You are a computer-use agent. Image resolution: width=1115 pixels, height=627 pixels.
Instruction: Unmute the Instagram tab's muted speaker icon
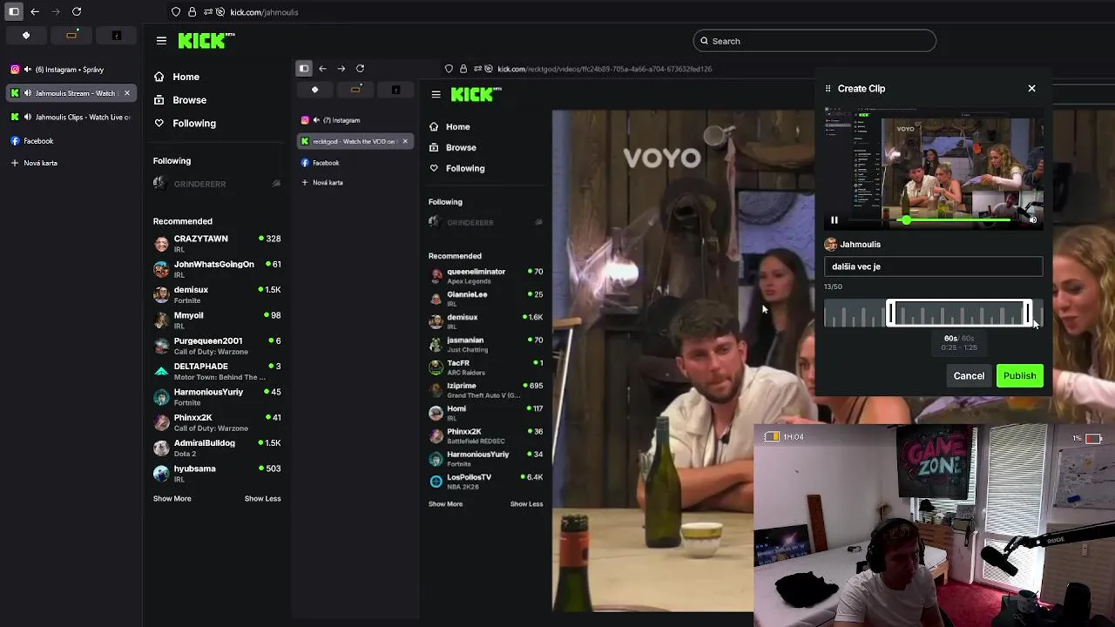[x=28, y=70]
